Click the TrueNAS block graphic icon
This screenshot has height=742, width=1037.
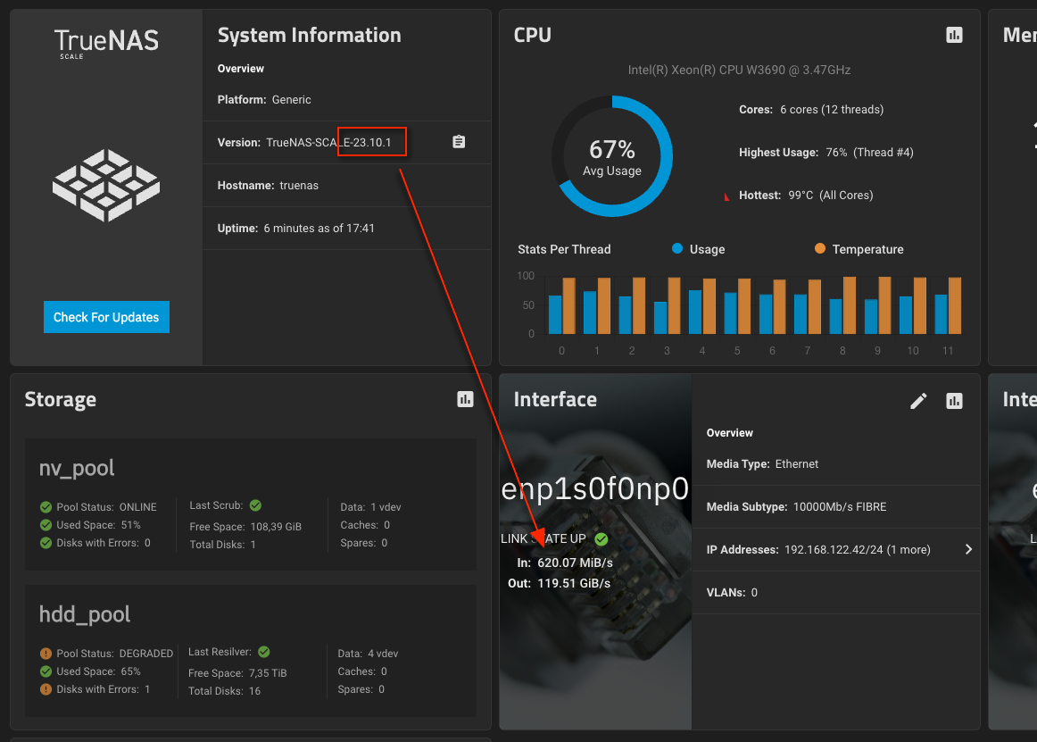pyautogui.click(x=106, y=186)
